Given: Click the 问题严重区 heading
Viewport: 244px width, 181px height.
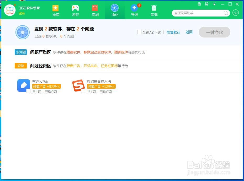Looking at the screenshot, I should pos(40,52).
